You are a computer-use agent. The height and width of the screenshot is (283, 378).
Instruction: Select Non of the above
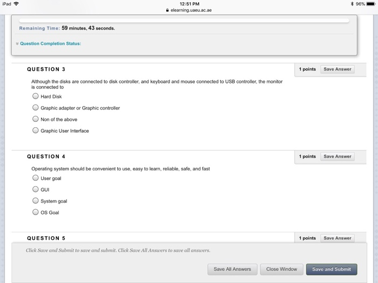click(36, 119)
